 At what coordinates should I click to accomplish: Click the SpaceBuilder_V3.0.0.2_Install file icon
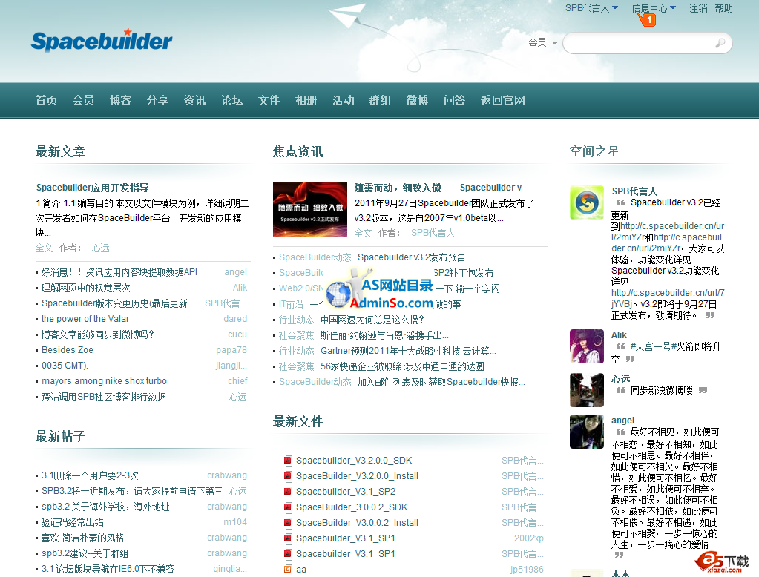(x=288, y=523)
